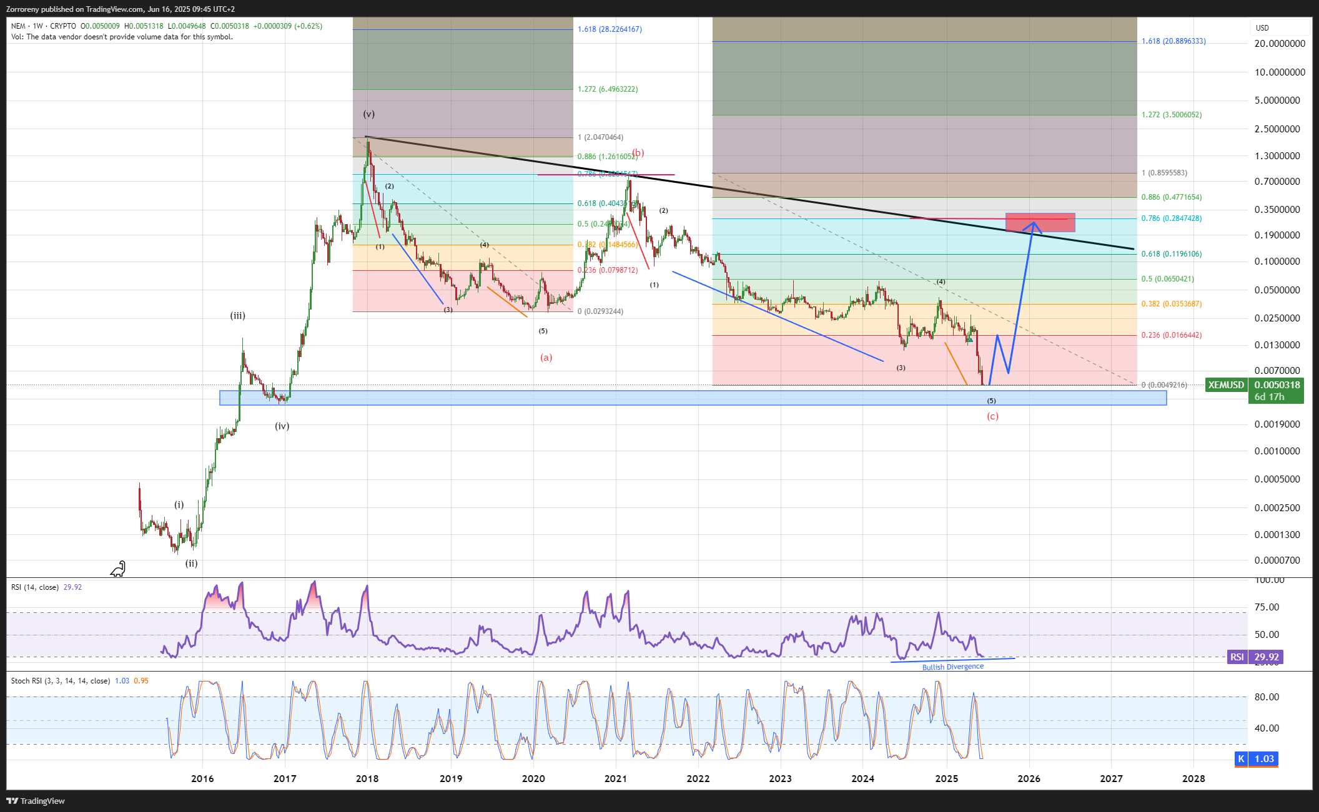Click the 2026 label on time axis
Image resolution: width=1319 pixels, height=812 pixels.
[x=1029, y=778]
